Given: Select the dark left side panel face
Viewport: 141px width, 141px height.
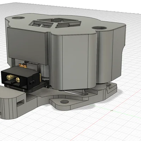Looking at the screenshot, I should pyautogui.click(x=27, y=46).
